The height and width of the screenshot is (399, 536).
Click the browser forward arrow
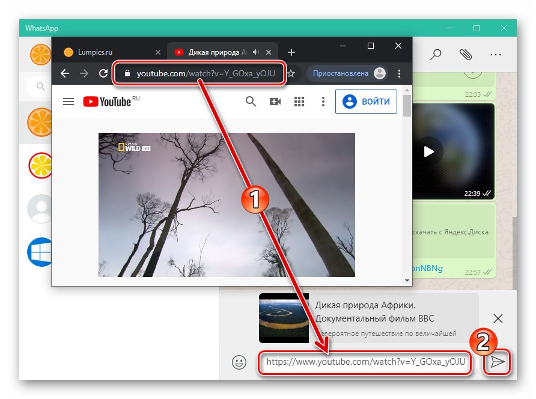click(84, 73)
